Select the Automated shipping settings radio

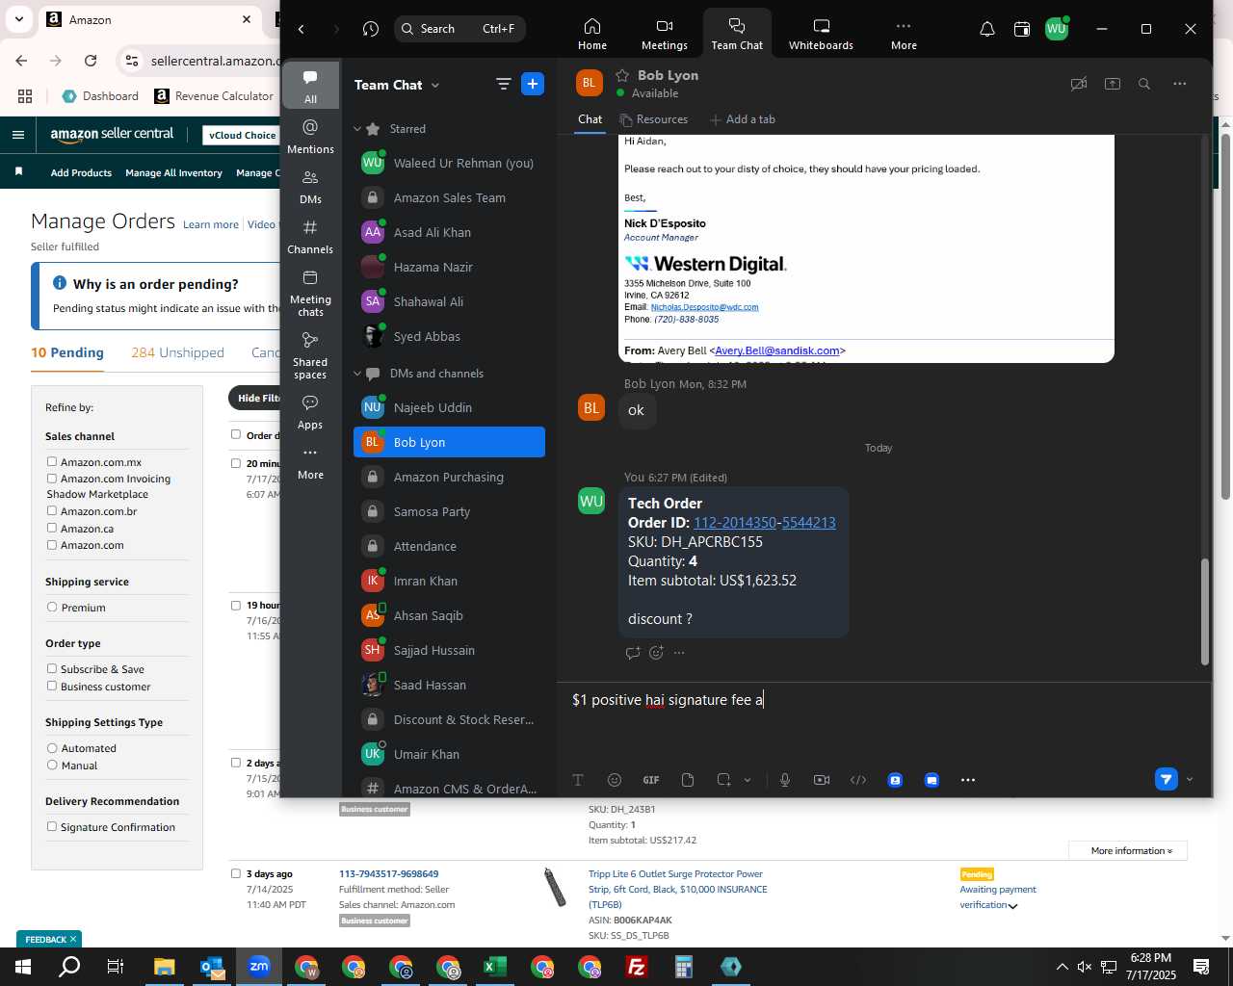[52, 748]
